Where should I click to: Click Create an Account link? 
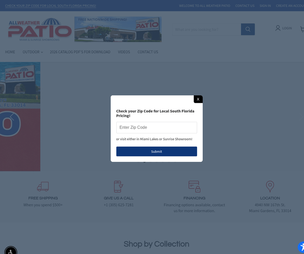click(290, 6)
